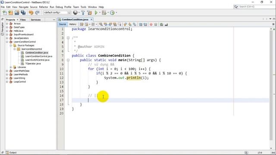276x155 pixels.
Task: Expand the Libraries node
Action: 11,67
